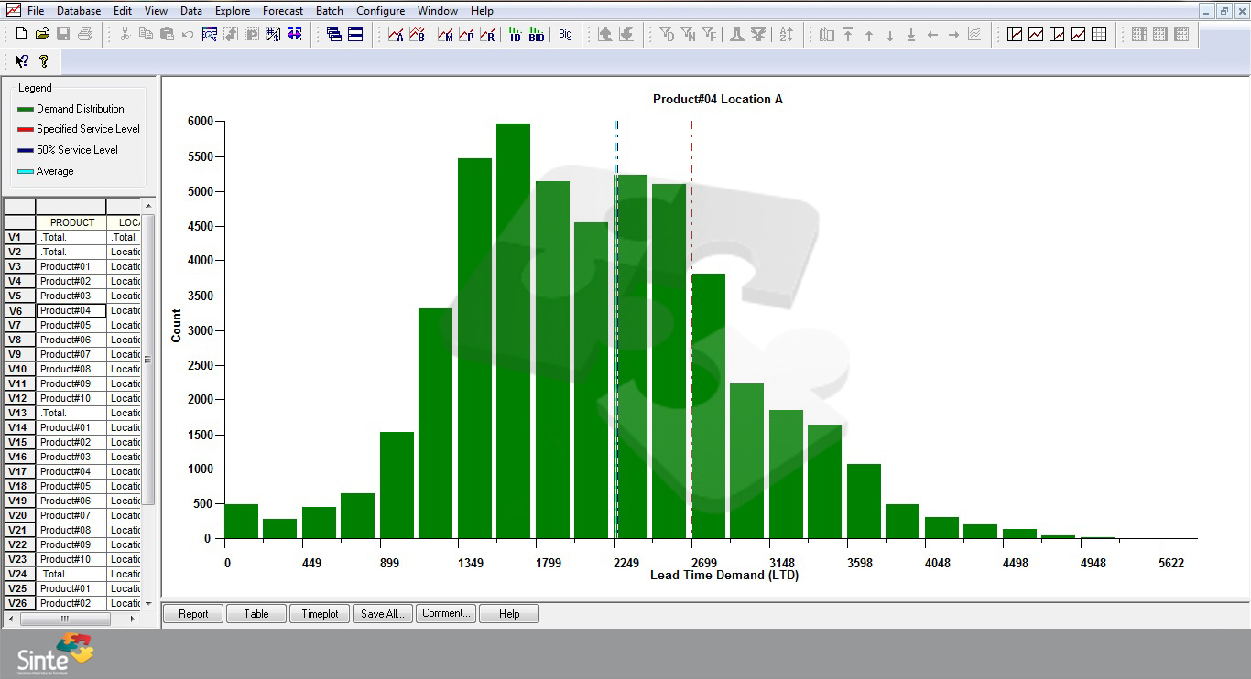Open a file using the folder icon
The height and width of the screenshot is (679, 1251).
coord(42,35)
